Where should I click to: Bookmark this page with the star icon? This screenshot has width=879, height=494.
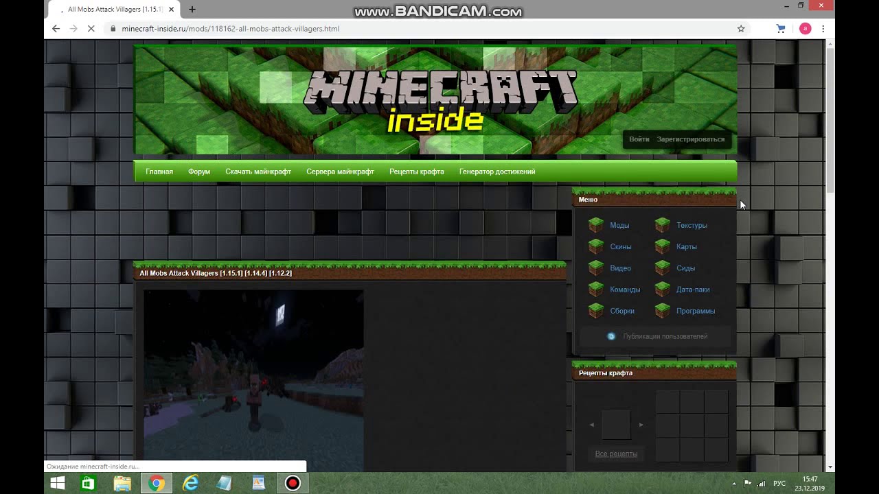tap(741, 29)
